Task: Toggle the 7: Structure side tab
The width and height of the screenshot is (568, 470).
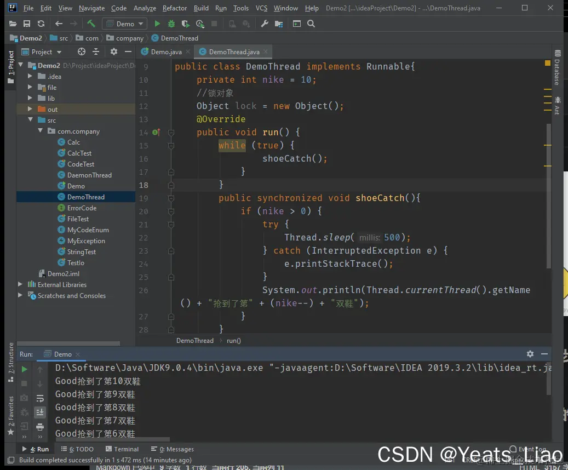Action: (x=11, y=363)
